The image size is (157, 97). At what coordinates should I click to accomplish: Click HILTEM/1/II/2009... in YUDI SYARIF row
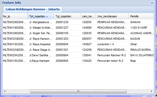pos(15,28)
